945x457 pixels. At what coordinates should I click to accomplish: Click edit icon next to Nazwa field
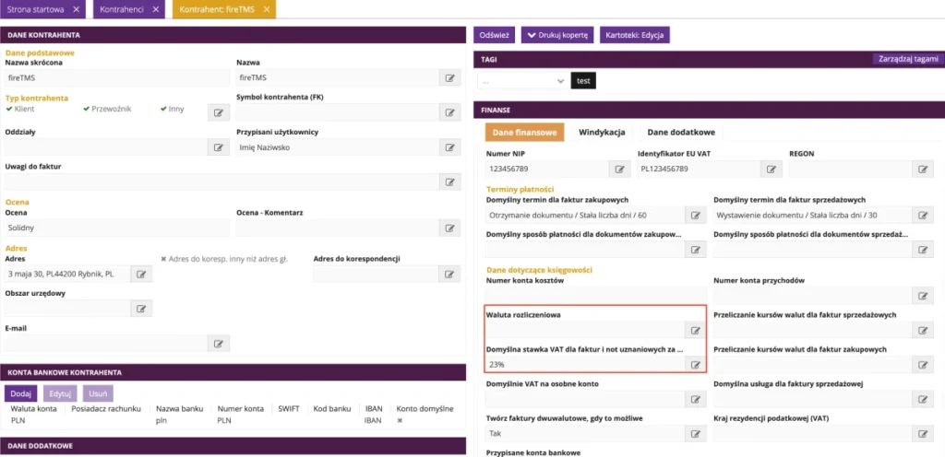click(449, 77)
